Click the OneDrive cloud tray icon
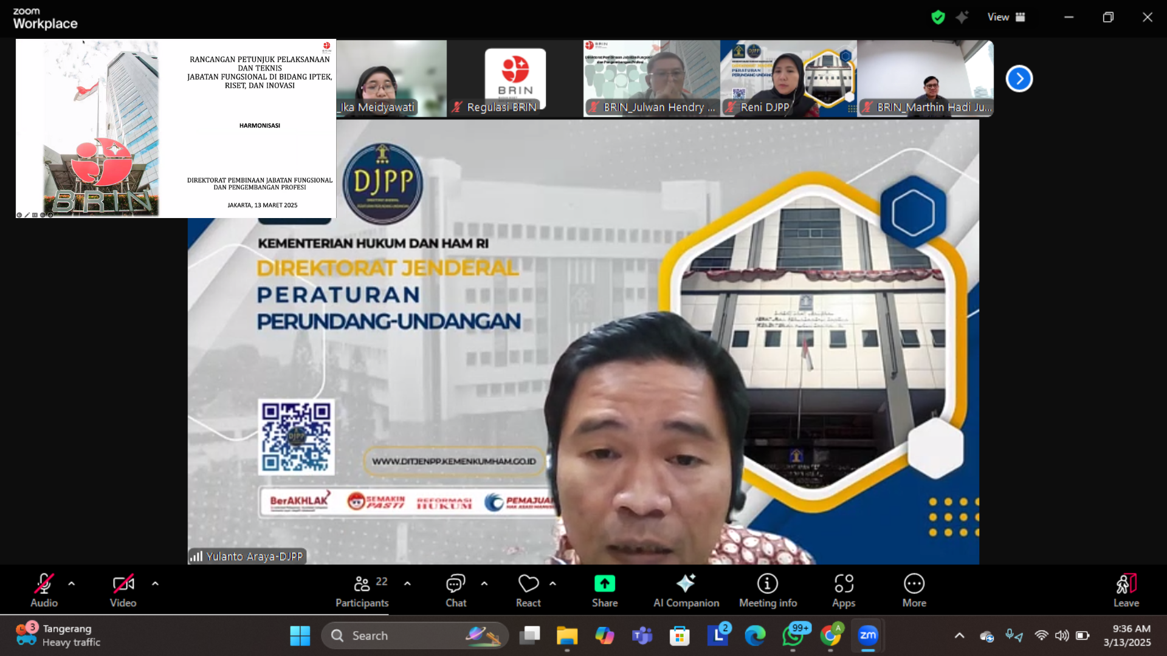This screenshot has height=656, width=1167. (x=986, y=636)
